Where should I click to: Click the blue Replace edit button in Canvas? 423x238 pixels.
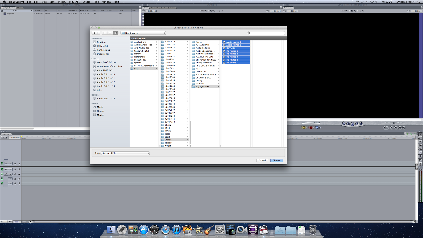click(318, 127)
